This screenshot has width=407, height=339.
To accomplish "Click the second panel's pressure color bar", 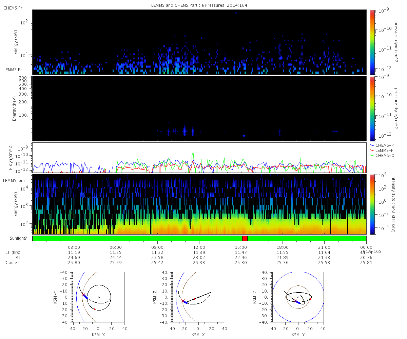I will click(372, 108).
